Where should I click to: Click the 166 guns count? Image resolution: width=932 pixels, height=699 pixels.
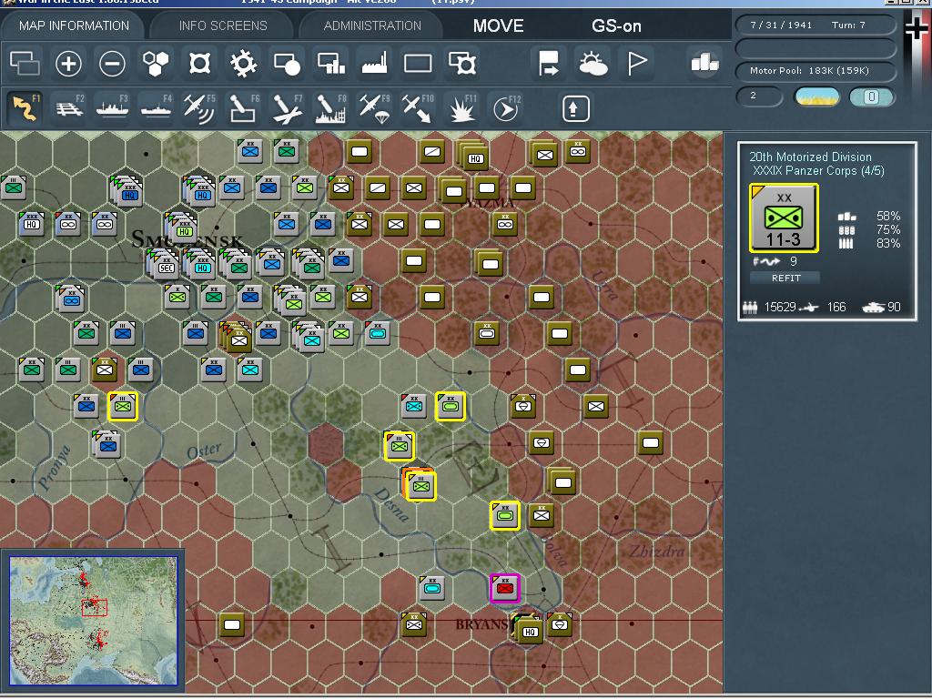pos(836,308)
